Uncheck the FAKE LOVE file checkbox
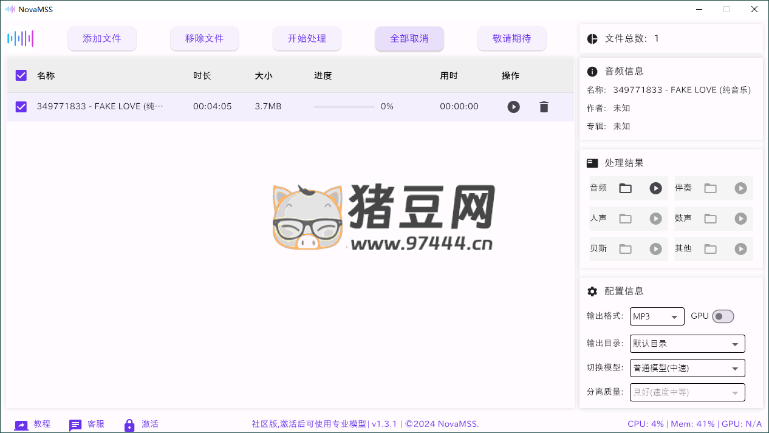This screenshot has width=769, height=433. [x=21, y=107]
